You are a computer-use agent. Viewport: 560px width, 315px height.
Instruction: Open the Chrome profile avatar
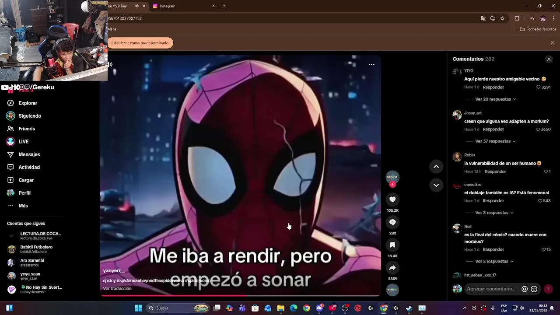pyautogui.click(x=543, y=18)
